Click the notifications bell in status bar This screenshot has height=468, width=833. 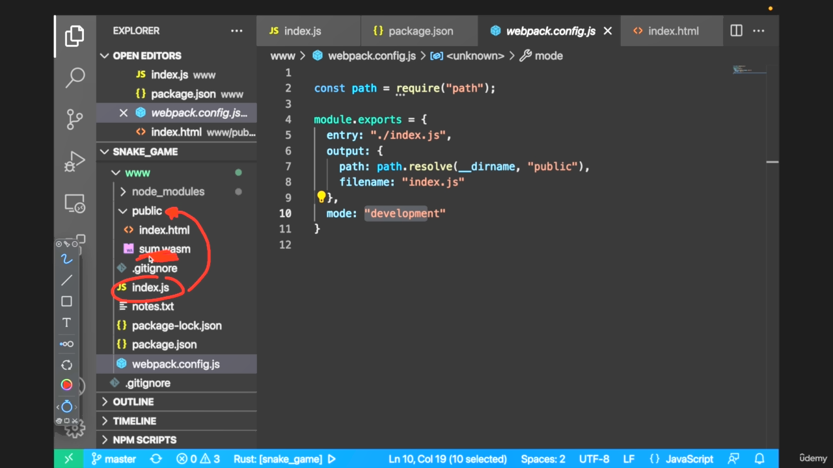click(759, 459)
